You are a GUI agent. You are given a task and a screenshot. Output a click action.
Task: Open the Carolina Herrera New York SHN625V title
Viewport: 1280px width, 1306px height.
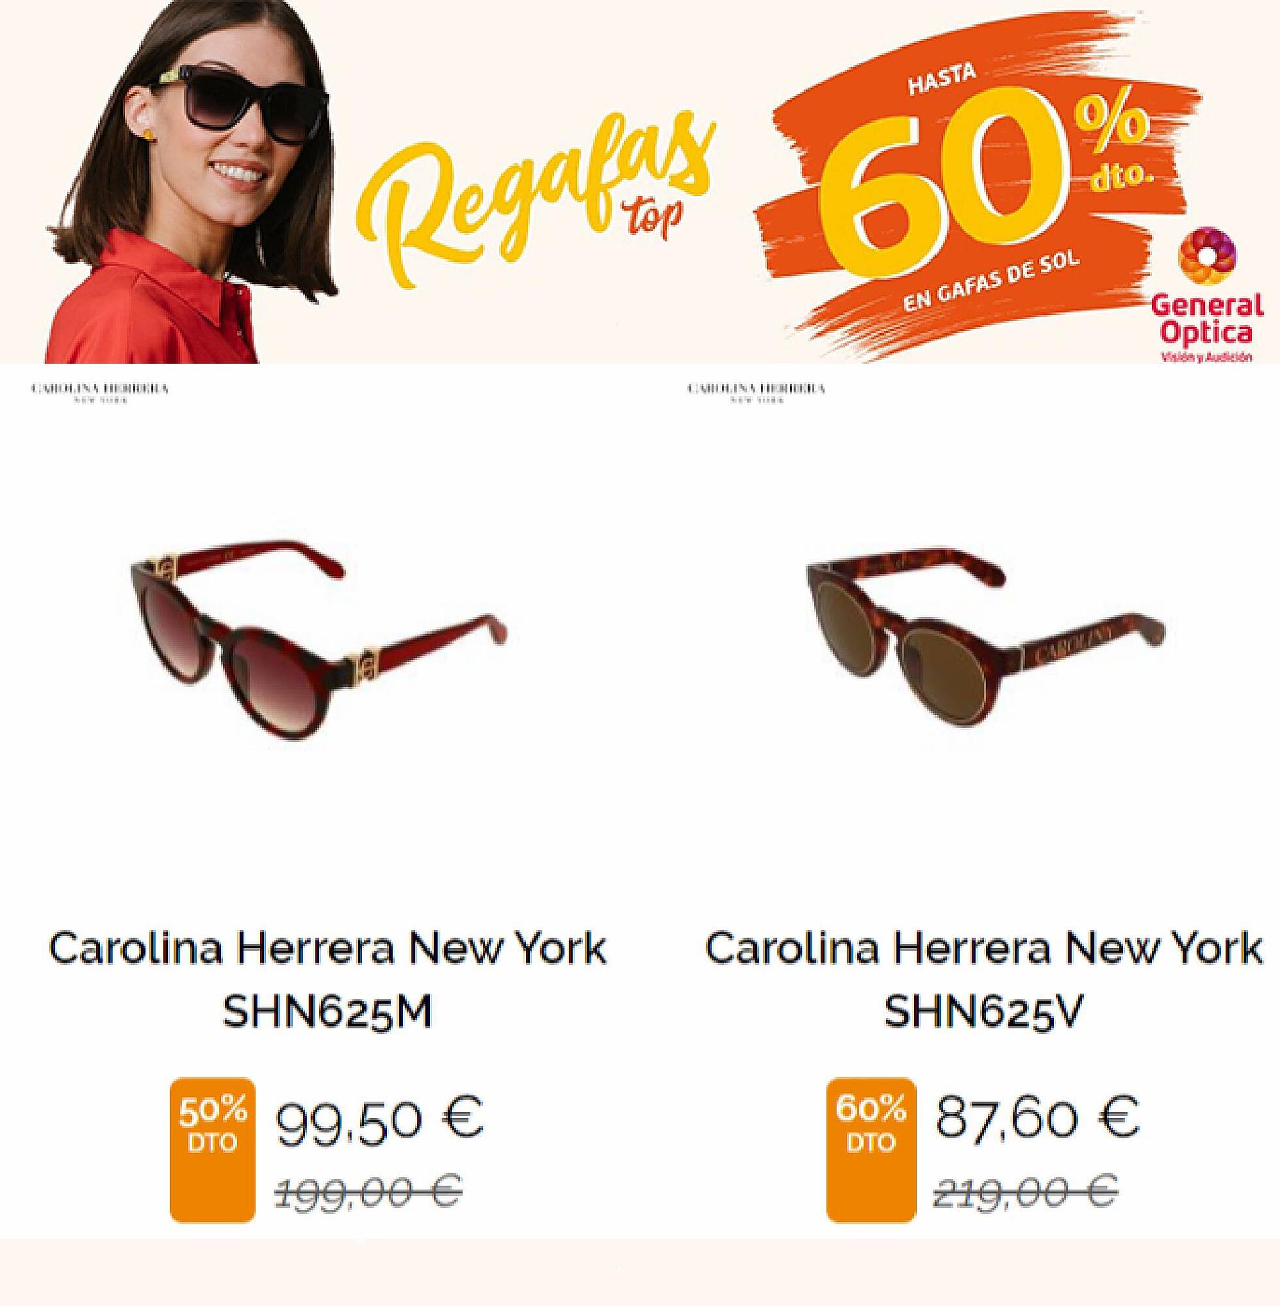(x=983, y=979)
